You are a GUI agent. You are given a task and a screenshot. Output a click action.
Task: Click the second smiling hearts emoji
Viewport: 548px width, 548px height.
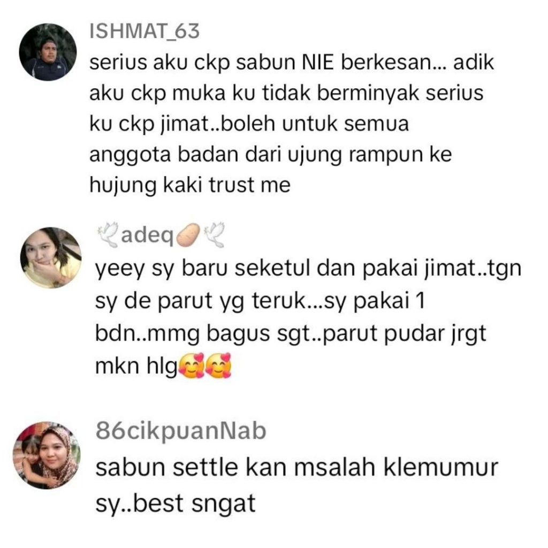pyautogui.click(x=218, y=366)
